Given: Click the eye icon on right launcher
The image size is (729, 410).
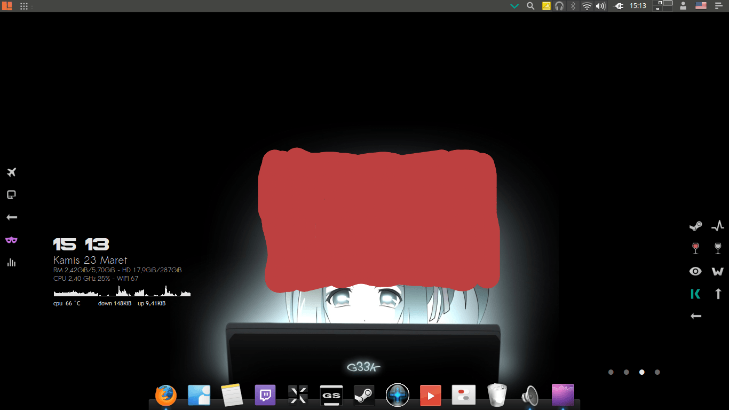Looking at the screenshot, I should (695, 271).
